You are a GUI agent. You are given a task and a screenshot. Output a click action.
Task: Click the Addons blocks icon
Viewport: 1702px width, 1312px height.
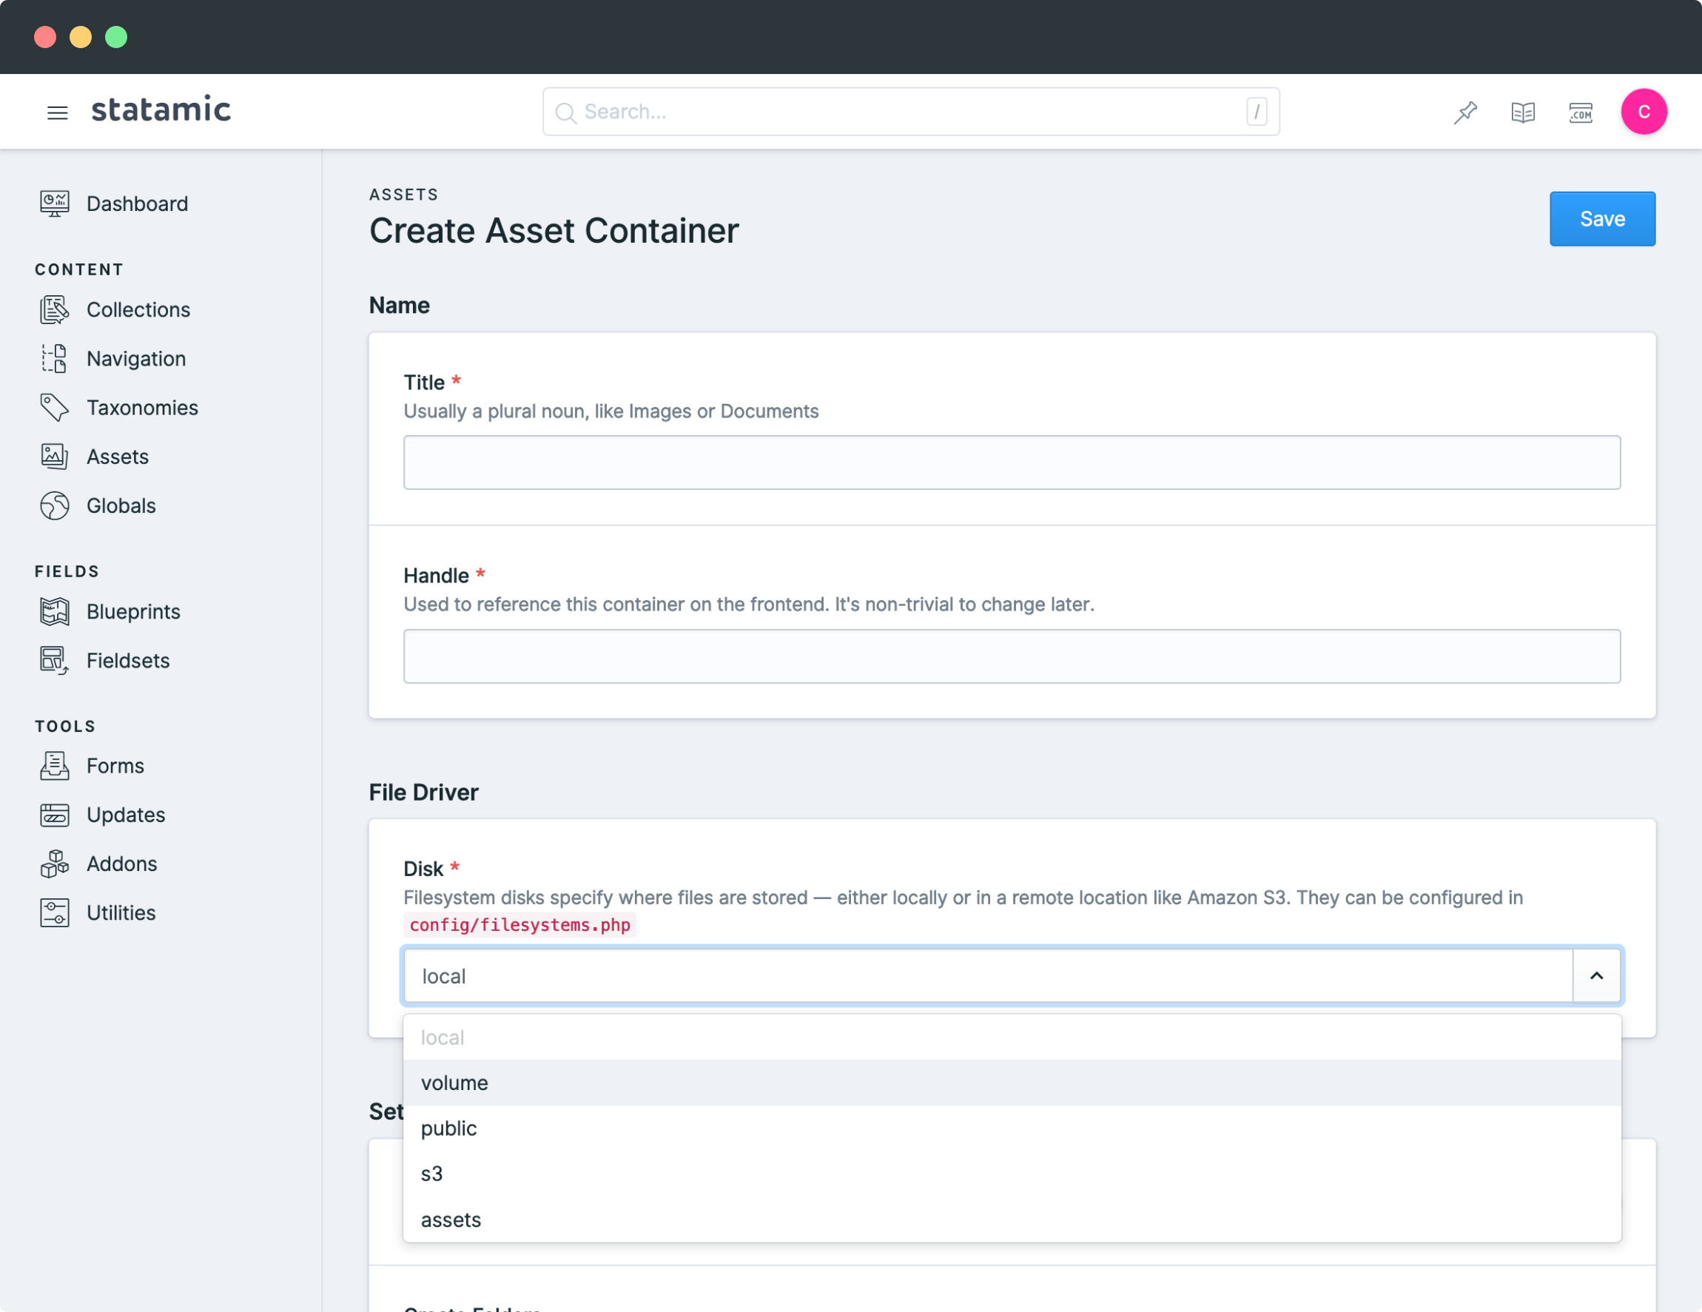click(55, 864)
